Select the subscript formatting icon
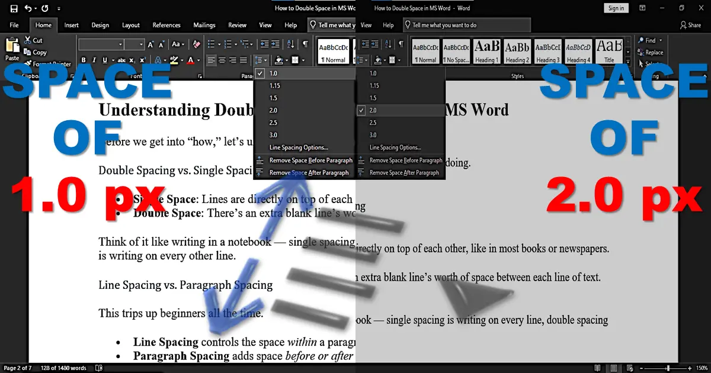The height and width of the screenshot is (373, 711). tap(133, 60)
